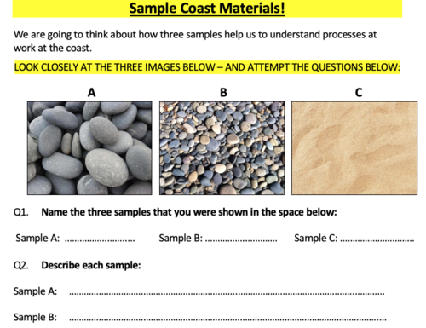Click the Q1 question number label
This screenshot has height=328, width=426.
pyautogui.click(x=21, y=212)
